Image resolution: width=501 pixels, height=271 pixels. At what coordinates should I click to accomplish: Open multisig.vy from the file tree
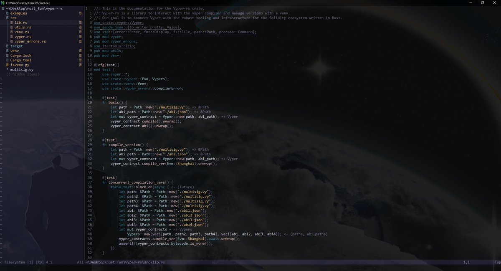pyautogui.click(x=22, y=70)
